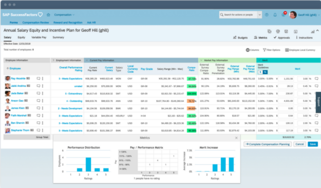Open Columns settings

click(x=252, y=50)
